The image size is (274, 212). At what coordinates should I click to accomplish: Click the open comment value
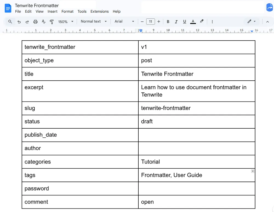tap(147, 202)
